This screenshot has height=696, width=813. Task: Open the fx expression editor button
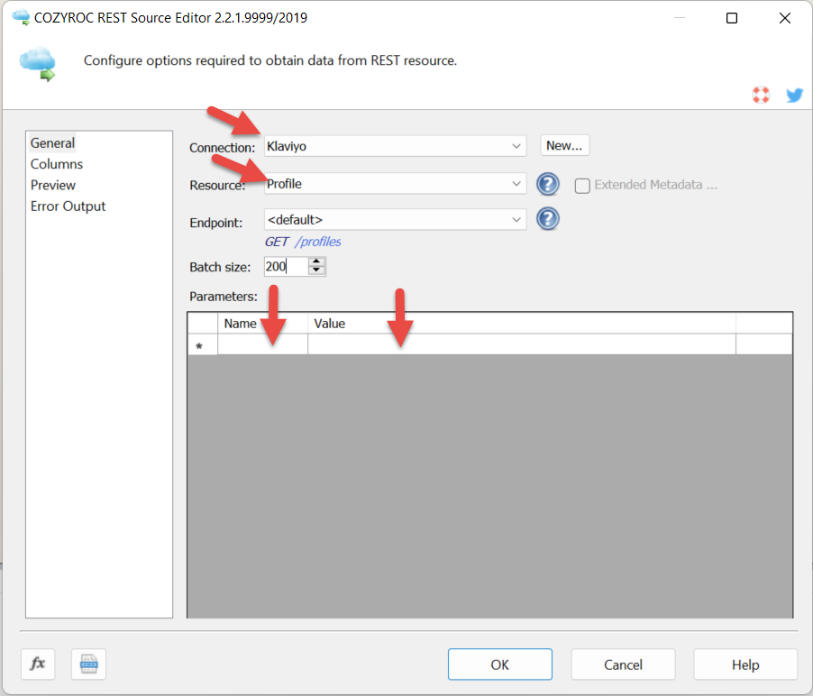[38, 664]
